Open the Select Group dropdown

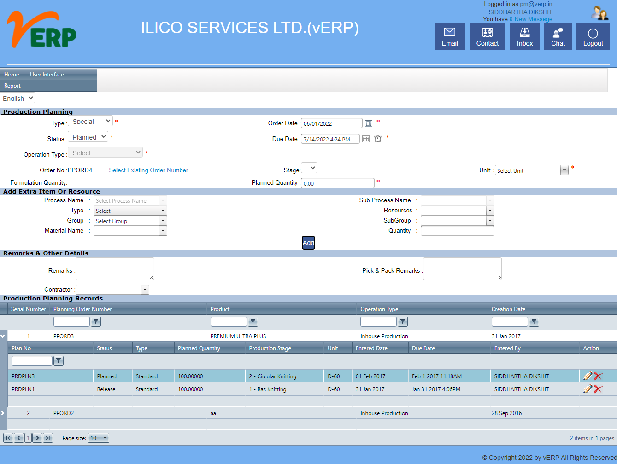click(130, 221)
